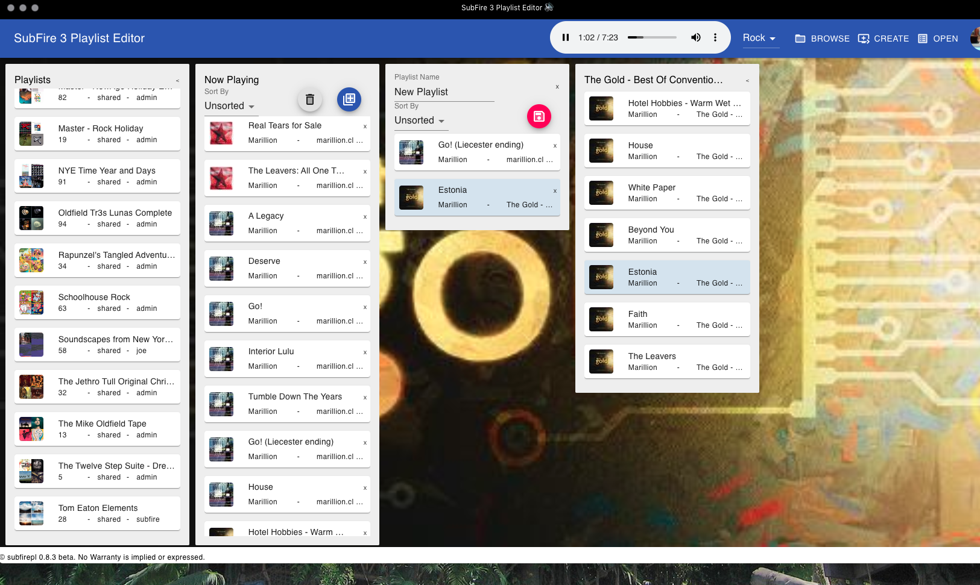Open the Browse section

822,39
